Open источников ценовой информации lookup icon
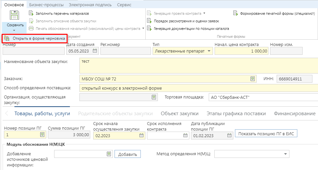Viewport: 318px width, 170px height. [109, 154]
